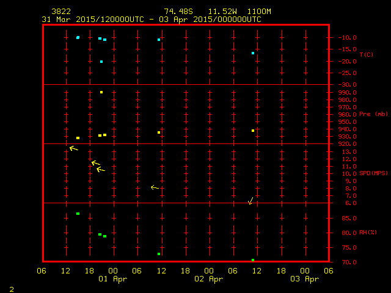The width and height of the screenshot is (391, 293).
Task: Click the wind arrow near 8 MPS
Action: point(155,187)
